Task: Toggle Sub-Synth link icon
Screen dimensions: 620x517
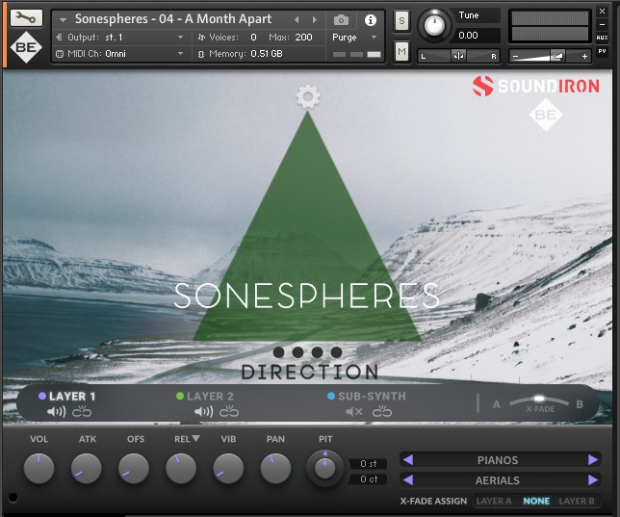Action: click(382, 412)
